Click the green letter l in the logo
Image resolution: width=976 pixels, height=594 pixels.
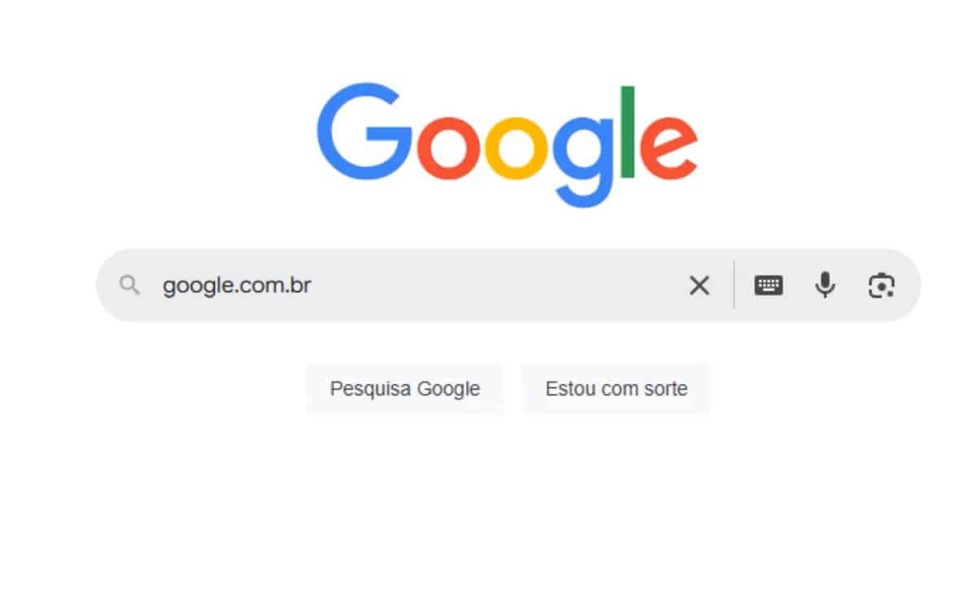point(627,132)
